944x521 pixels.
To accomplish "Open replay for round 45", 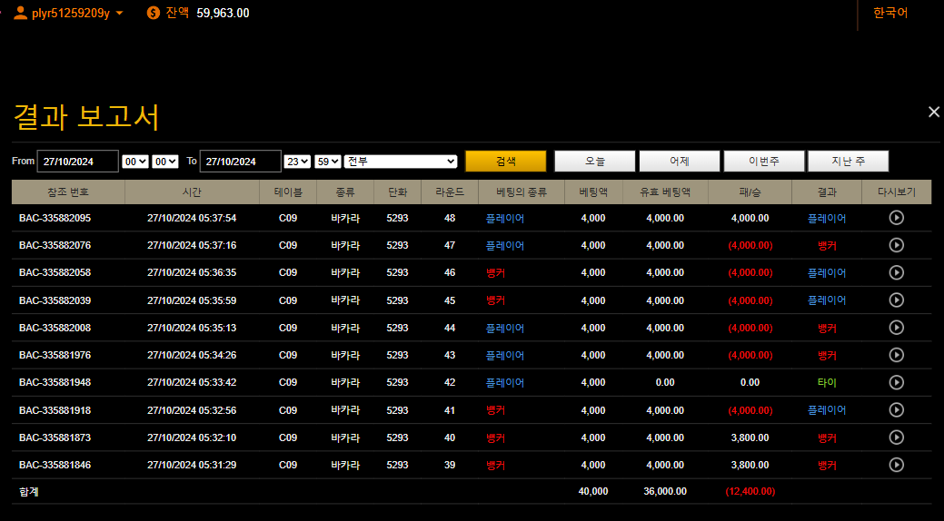I will tap(896, 300).
